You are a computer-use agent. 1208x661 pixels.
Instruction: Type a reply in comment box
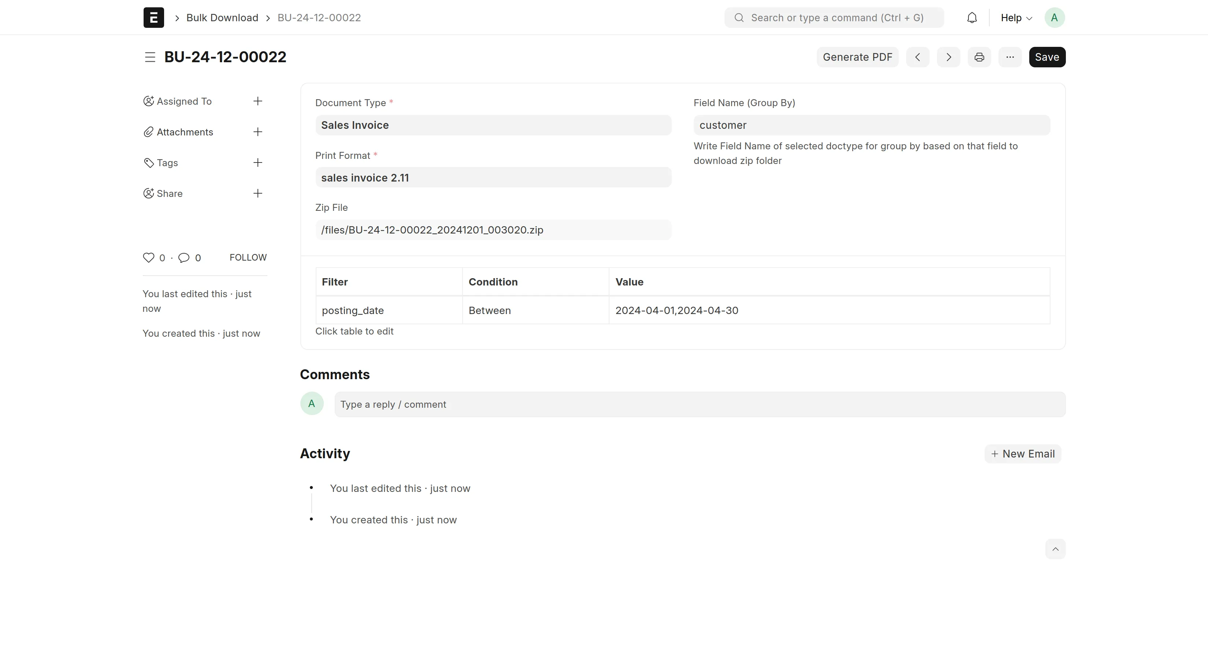point(699,404)
